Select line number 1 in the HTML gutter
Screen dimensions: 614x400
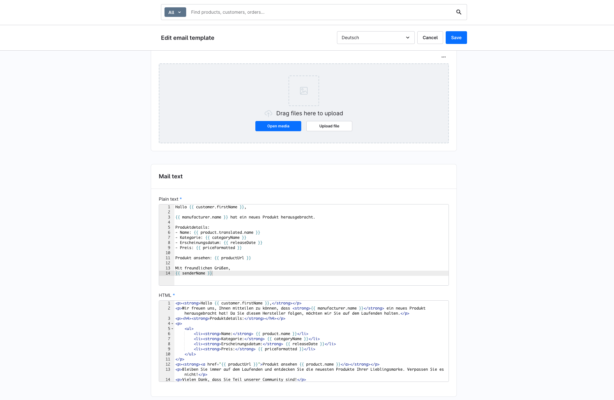[x=169, y=303]
